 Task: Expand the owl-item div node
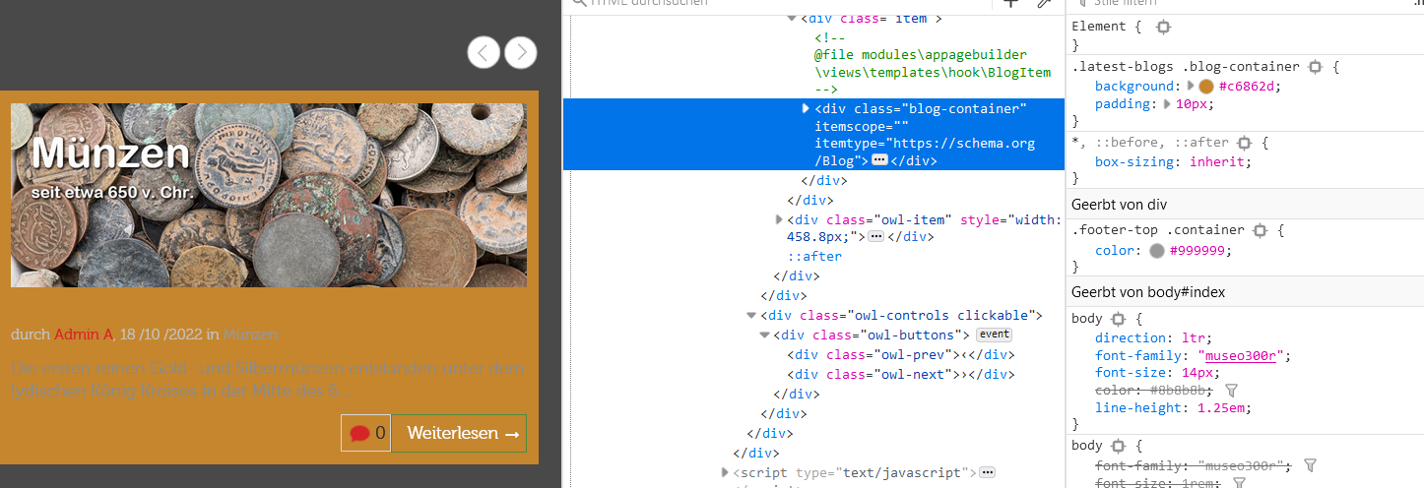[x=779, y=219]
